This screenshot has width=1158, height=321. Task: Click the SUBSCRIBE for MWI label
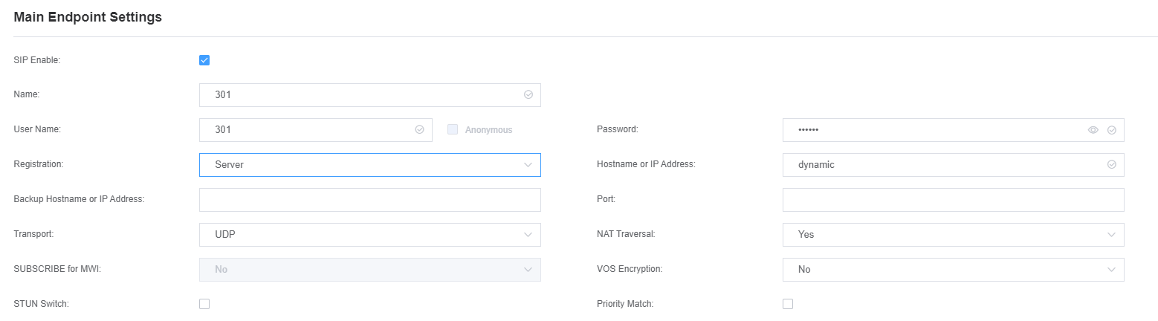point(57,269)
